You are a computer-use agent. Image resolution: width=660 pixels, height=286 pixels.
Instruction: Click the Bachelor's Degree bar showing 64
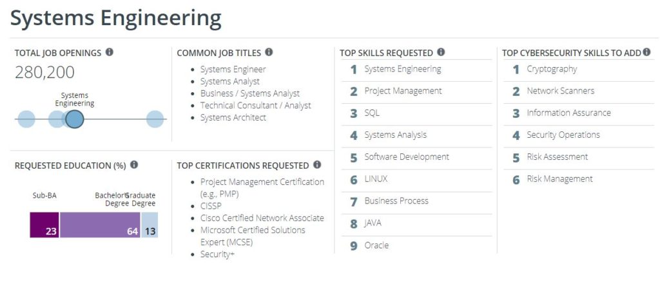pos(100,225)
